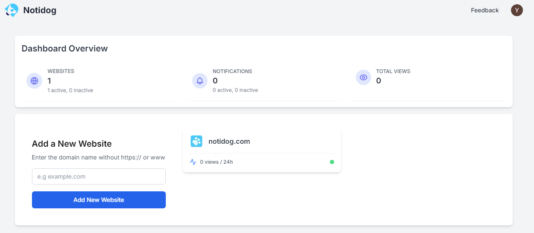This screenshot has height=233, width=534.
Task: Click the 1 active, 0 inactive websites text
Action: 70,90
